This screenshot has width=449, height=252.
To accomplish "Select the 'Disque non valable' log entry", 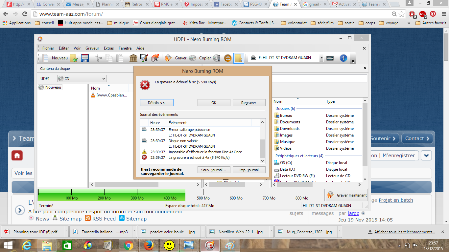I will click(183, 141).
